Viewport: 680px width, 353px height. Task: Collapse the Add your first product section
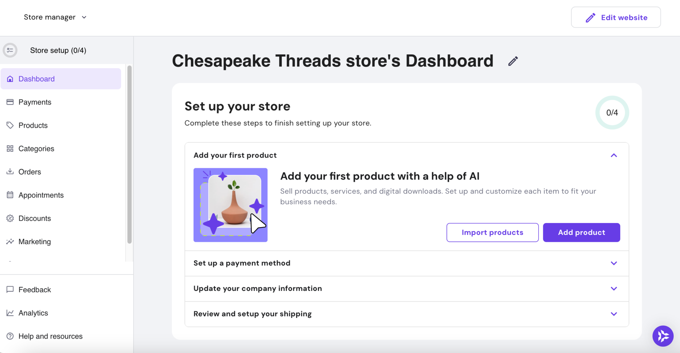pyautogui.click(x=614, y=155)
